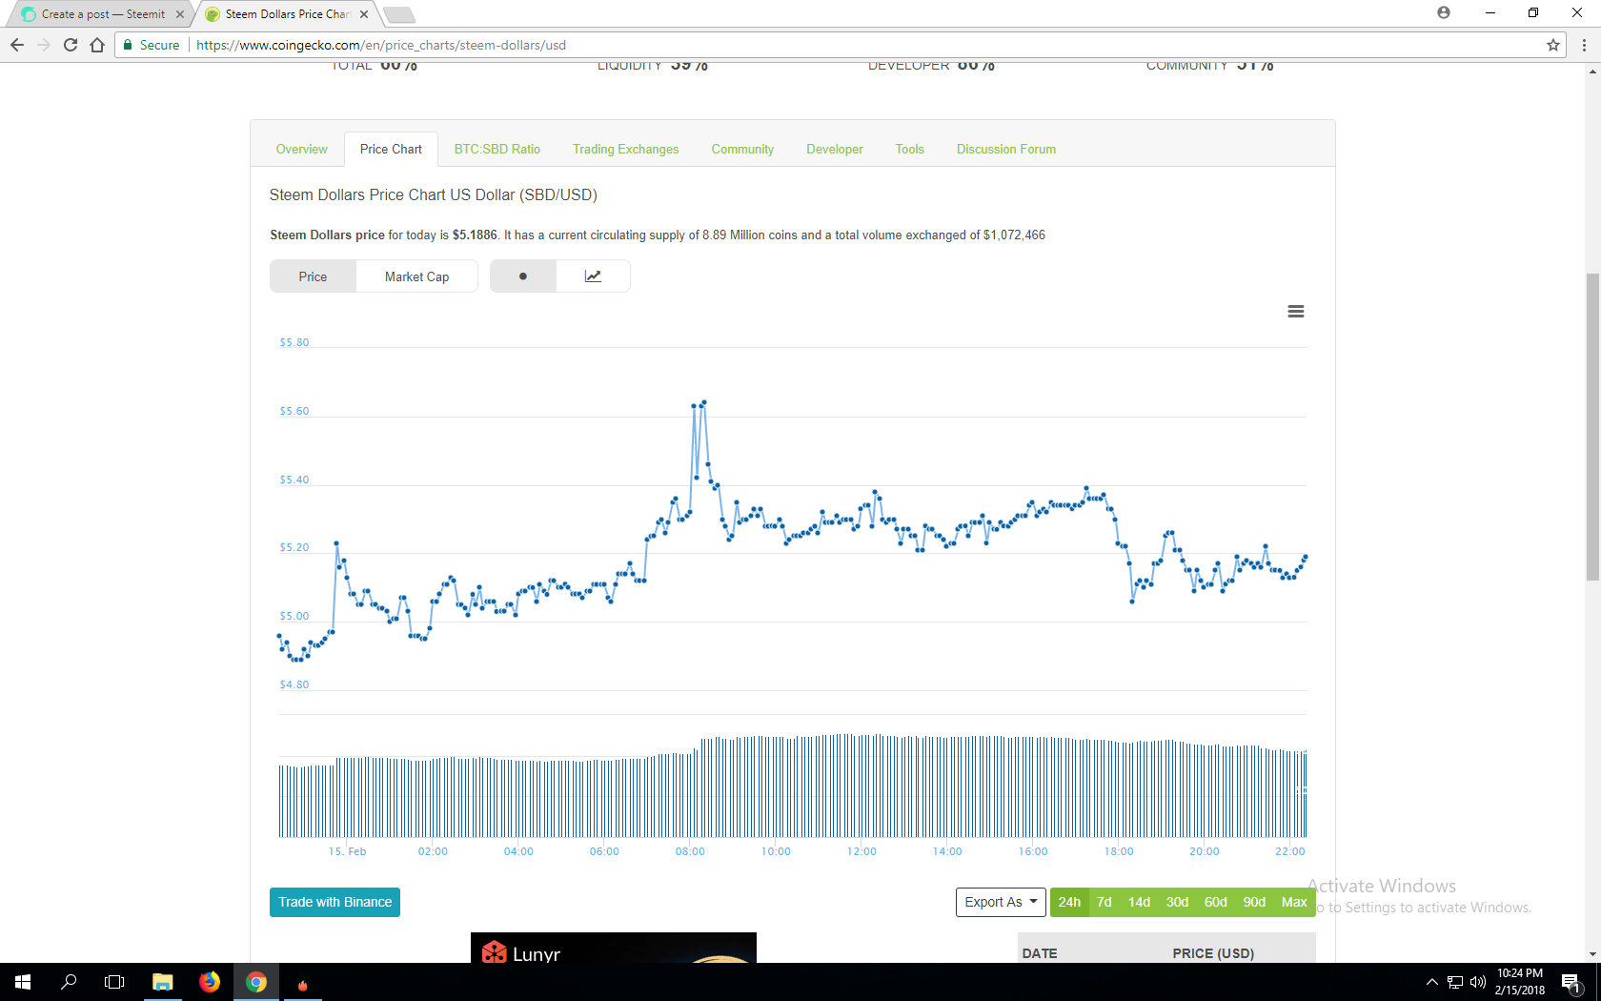The width and height of the screenshot is (1601, 1001).
Task: Open a new browser tab
Action: [x=398, y=14]
